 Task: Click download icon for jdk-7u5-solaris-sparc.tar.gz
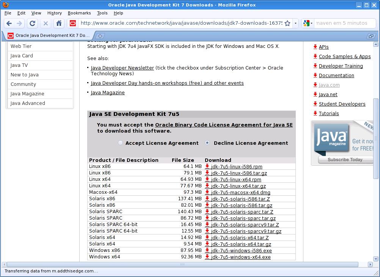click(x=207, y=218)
